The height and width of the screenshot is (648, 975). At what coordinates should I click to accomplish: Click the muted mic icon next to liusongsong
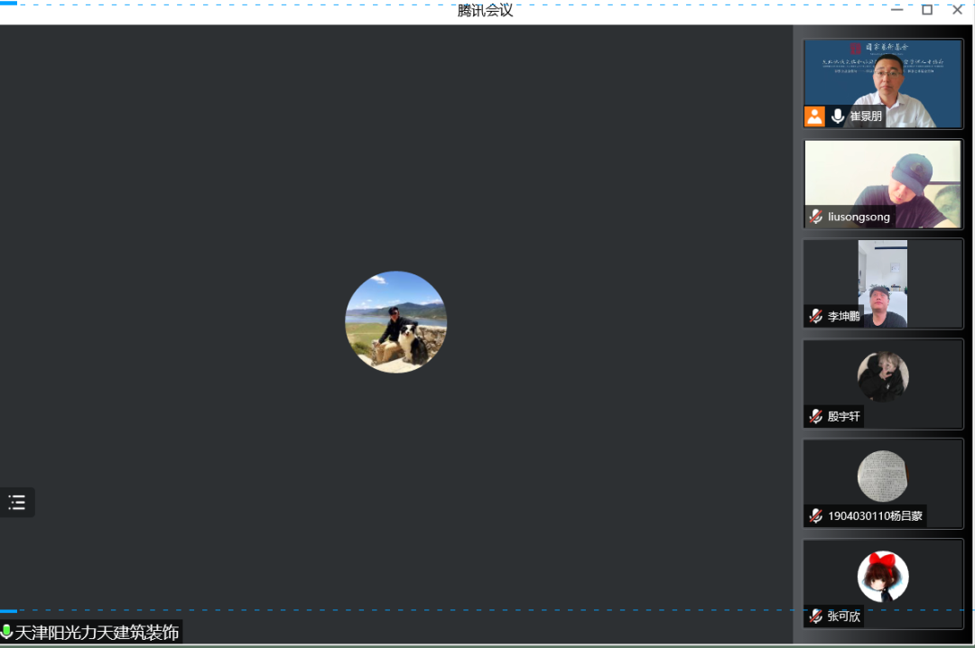(x=815, y=217)
